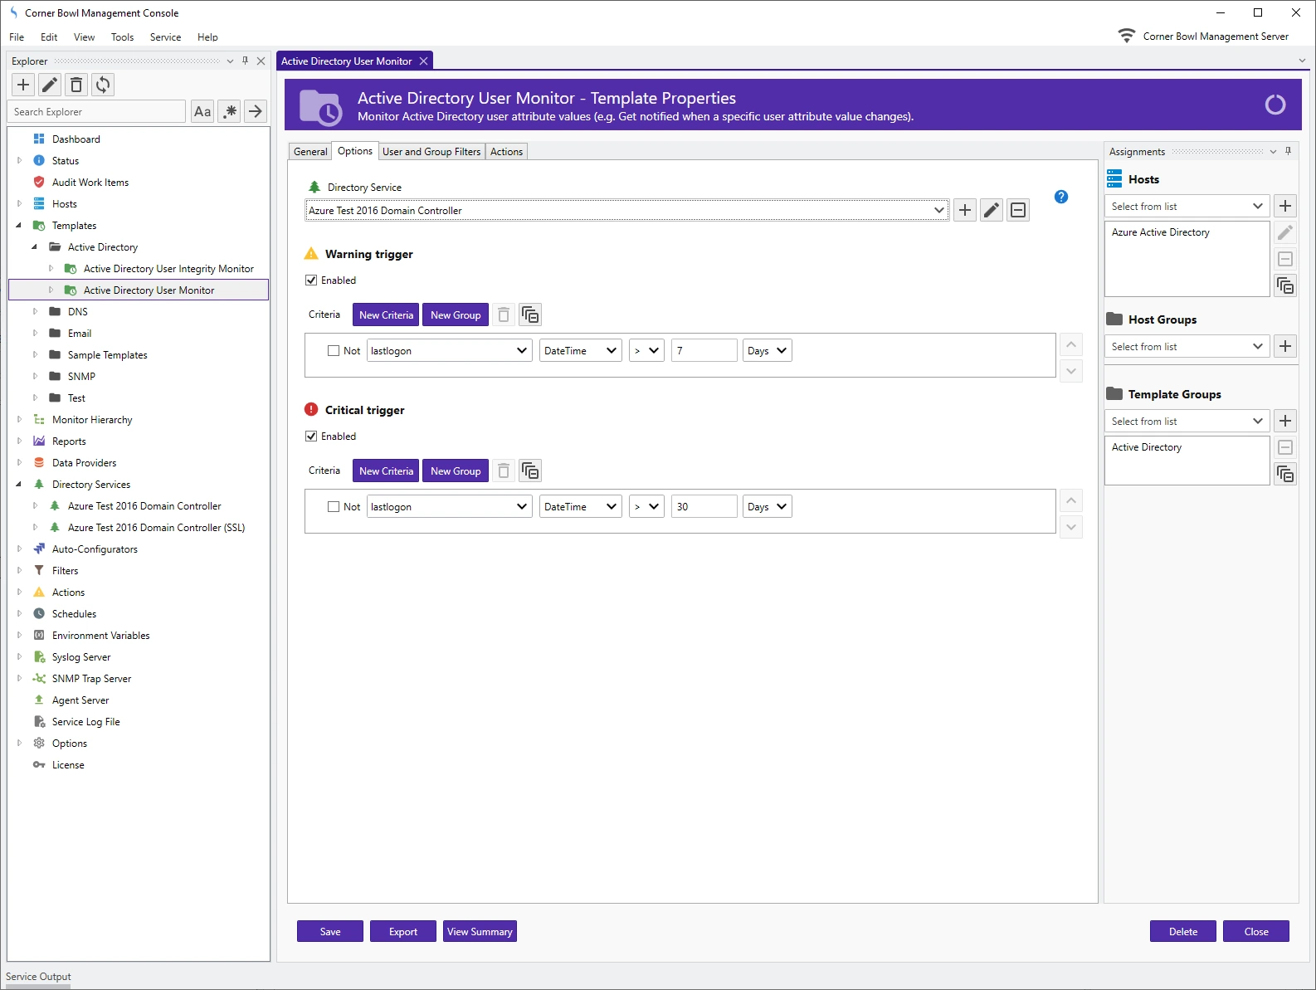The width and height of the screenshot is (1316, 990).
Task: Click the copy criteria icon under Warning trigger
Action: click(x=530, y=315)
